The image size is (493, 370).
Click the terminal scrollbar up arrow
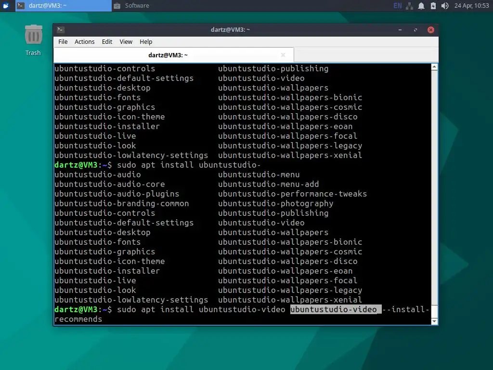click(x=434, y=66)
